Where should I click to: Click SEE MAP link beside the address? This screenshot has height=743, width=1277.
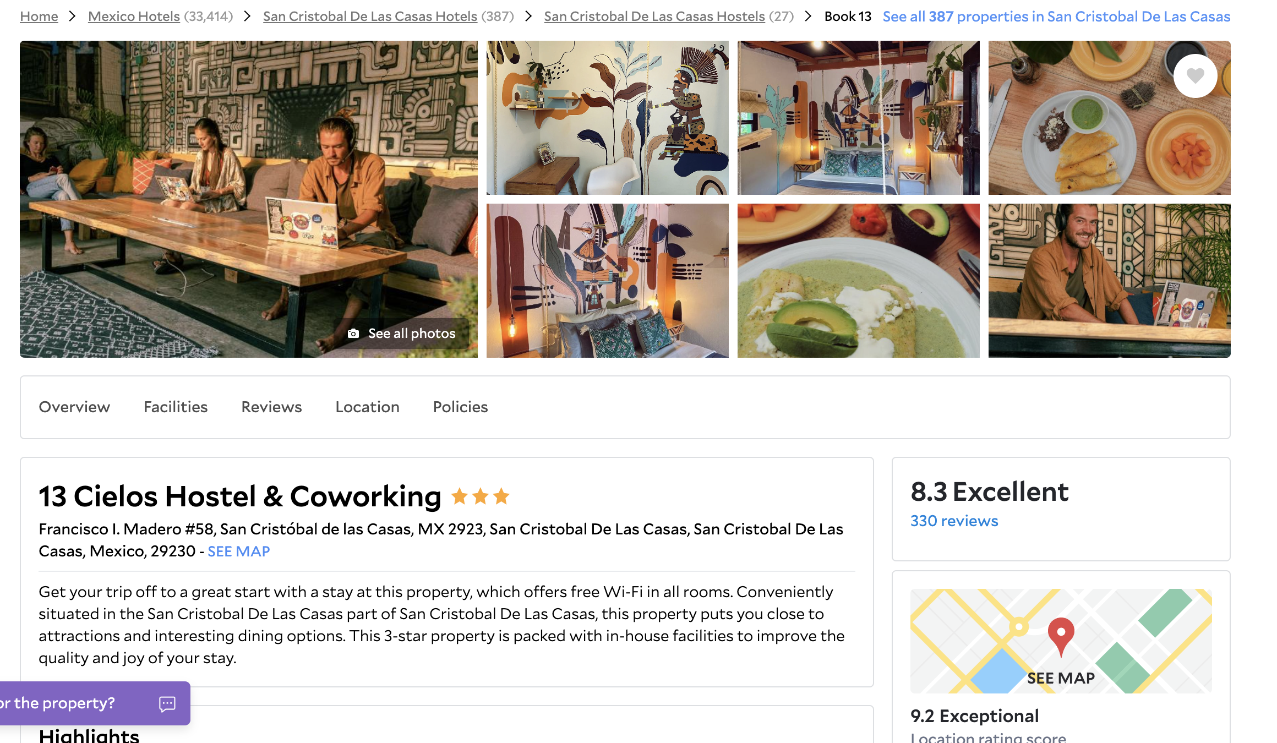(238, 551)
